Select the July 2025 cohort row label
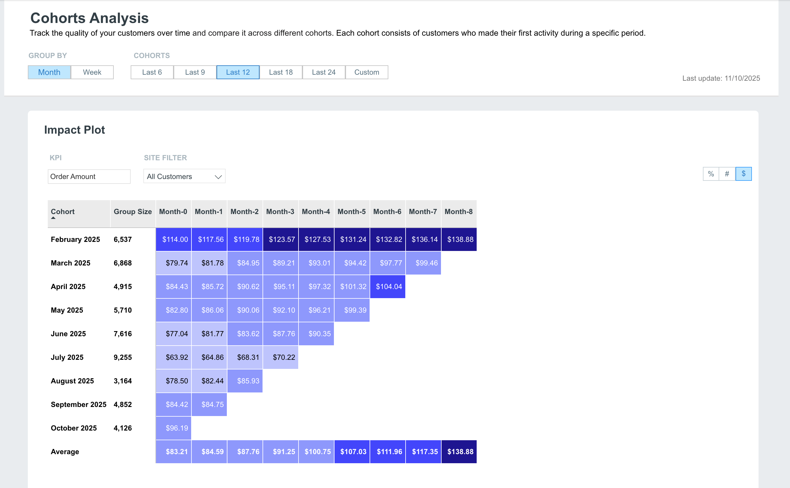Viewport: 790px width, 488px height. coord(67,357)
